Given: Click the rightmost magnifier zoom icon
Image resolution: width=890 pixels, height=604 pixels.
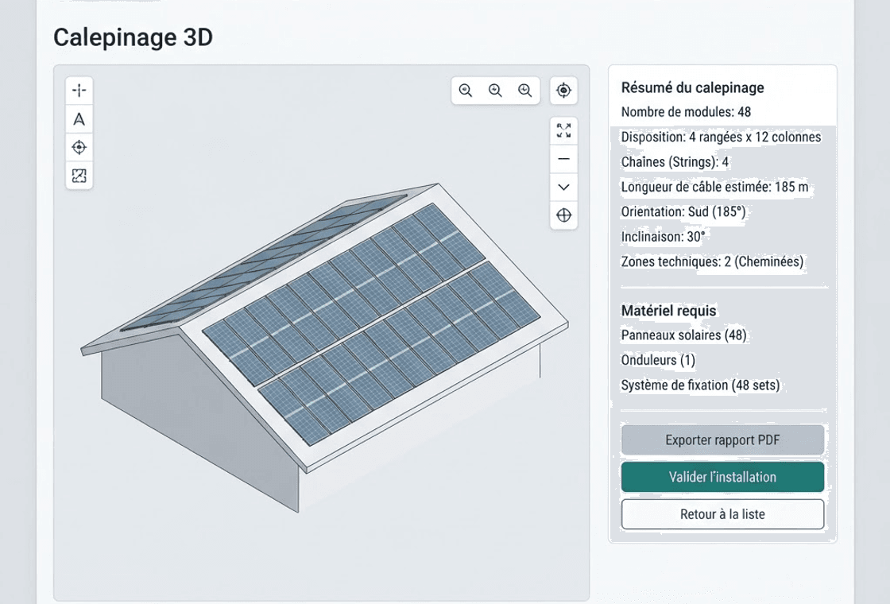Looking at the screenshot, I should pos(525,91).
